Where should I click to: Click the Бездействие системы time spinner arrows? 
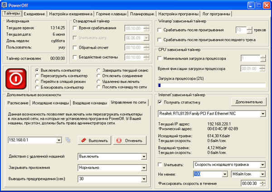[146, 57]
